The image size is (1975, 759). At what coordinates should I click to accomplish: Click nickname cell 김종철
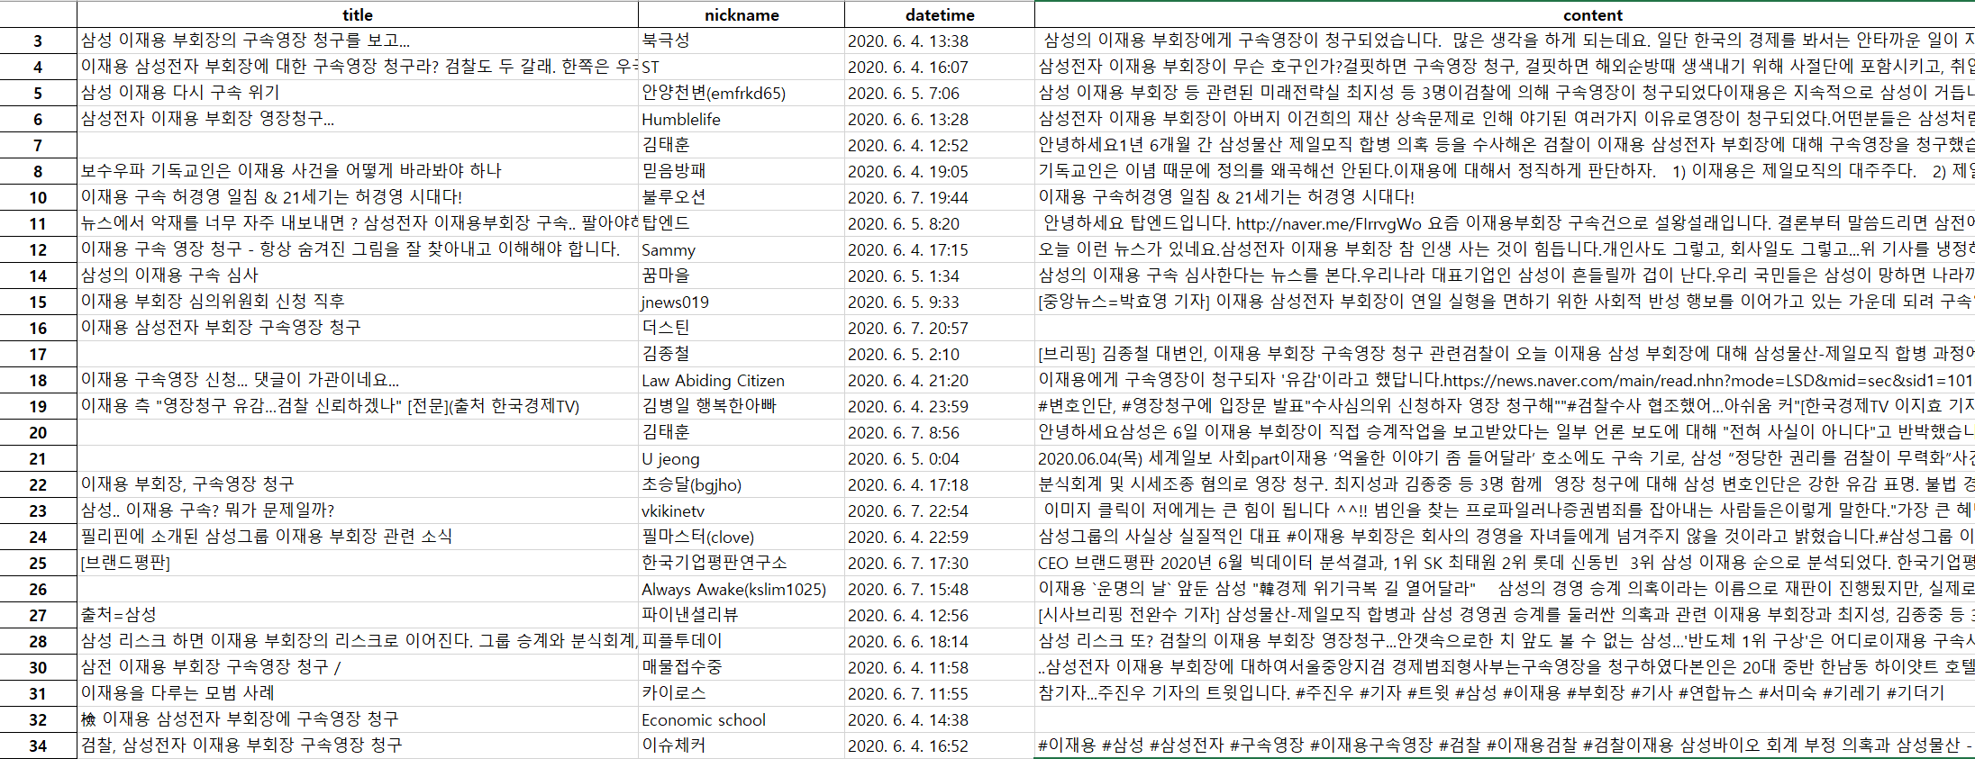[x=742, y=354]
